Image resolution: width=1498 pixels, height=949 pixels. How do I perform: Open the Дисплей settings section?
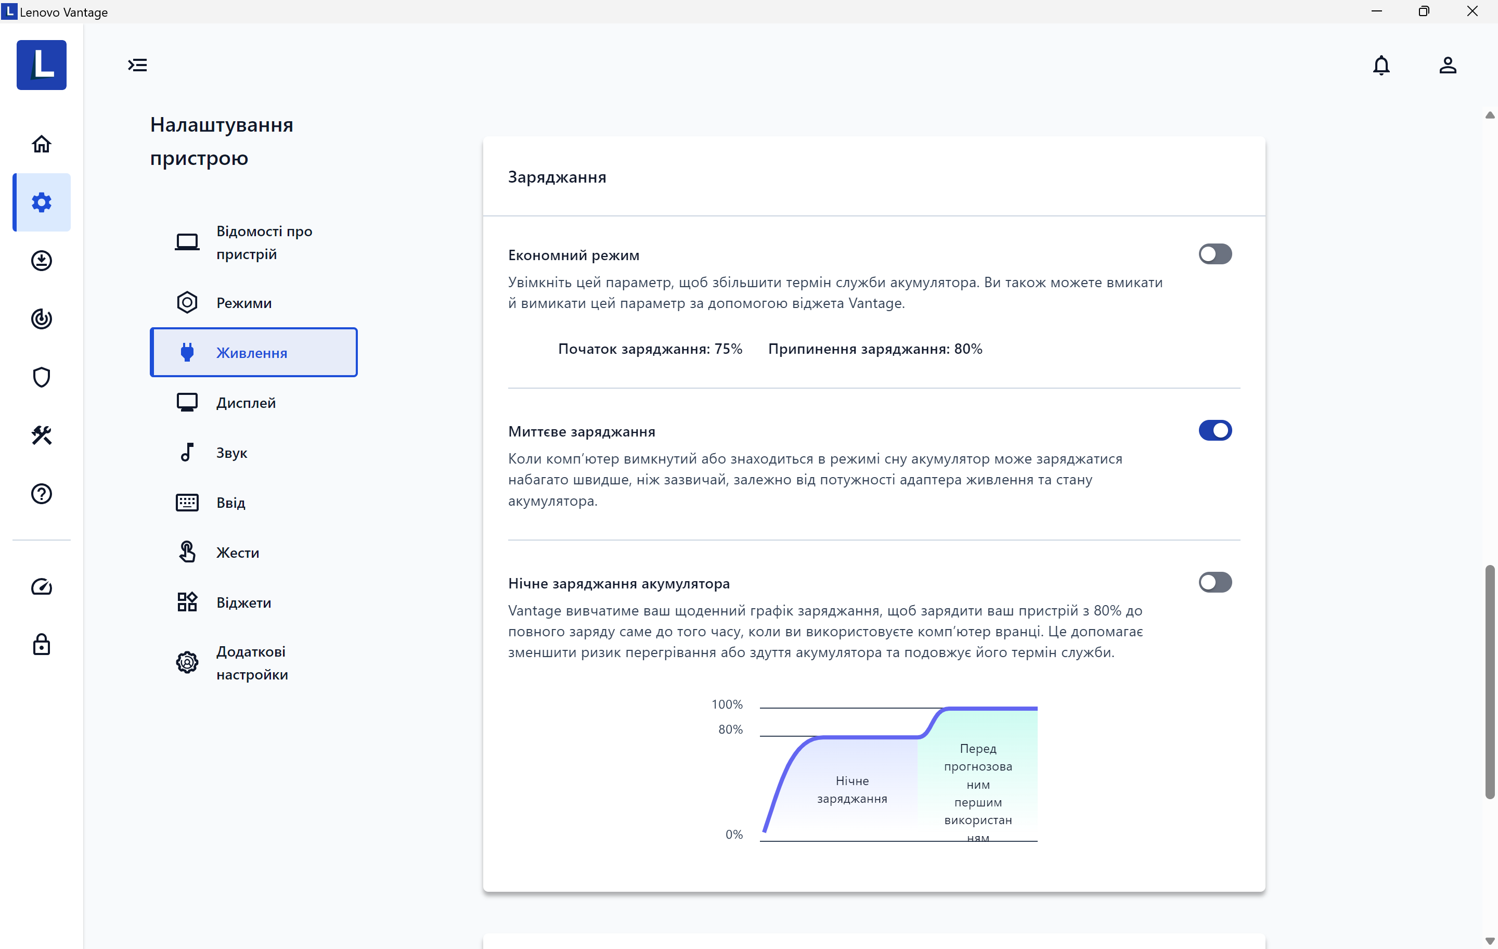[x=246, y=403]
